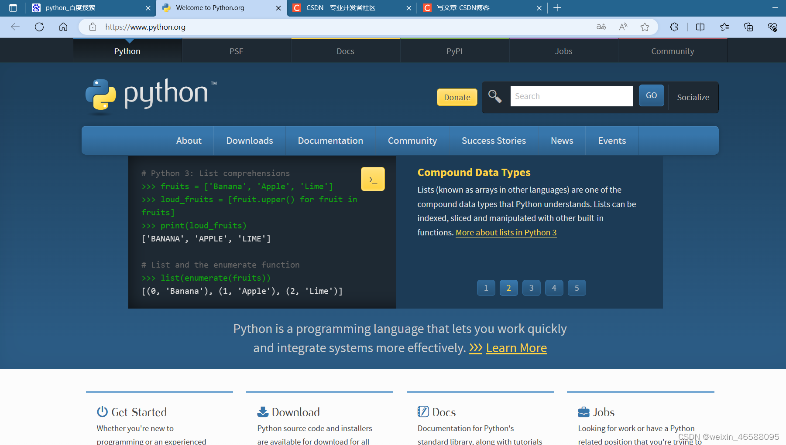Click the magnifying glass search icon
Viewport: 786px width, 445px height.
(494, 96)
